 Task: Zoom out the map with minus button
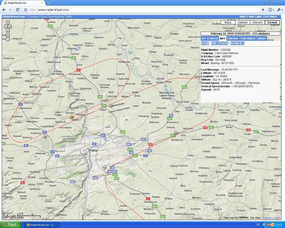pos(8,39)
